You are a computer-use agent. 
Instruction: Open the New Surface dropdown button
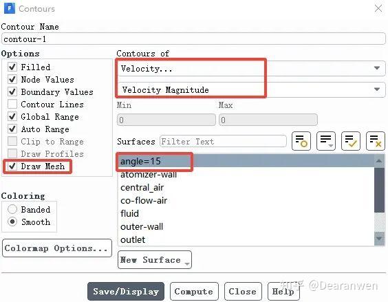155,259
